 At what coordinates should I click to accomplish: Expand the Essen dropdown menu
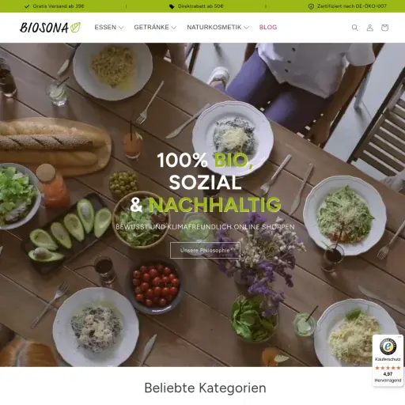pyautogui.click(x=109, y=27)
